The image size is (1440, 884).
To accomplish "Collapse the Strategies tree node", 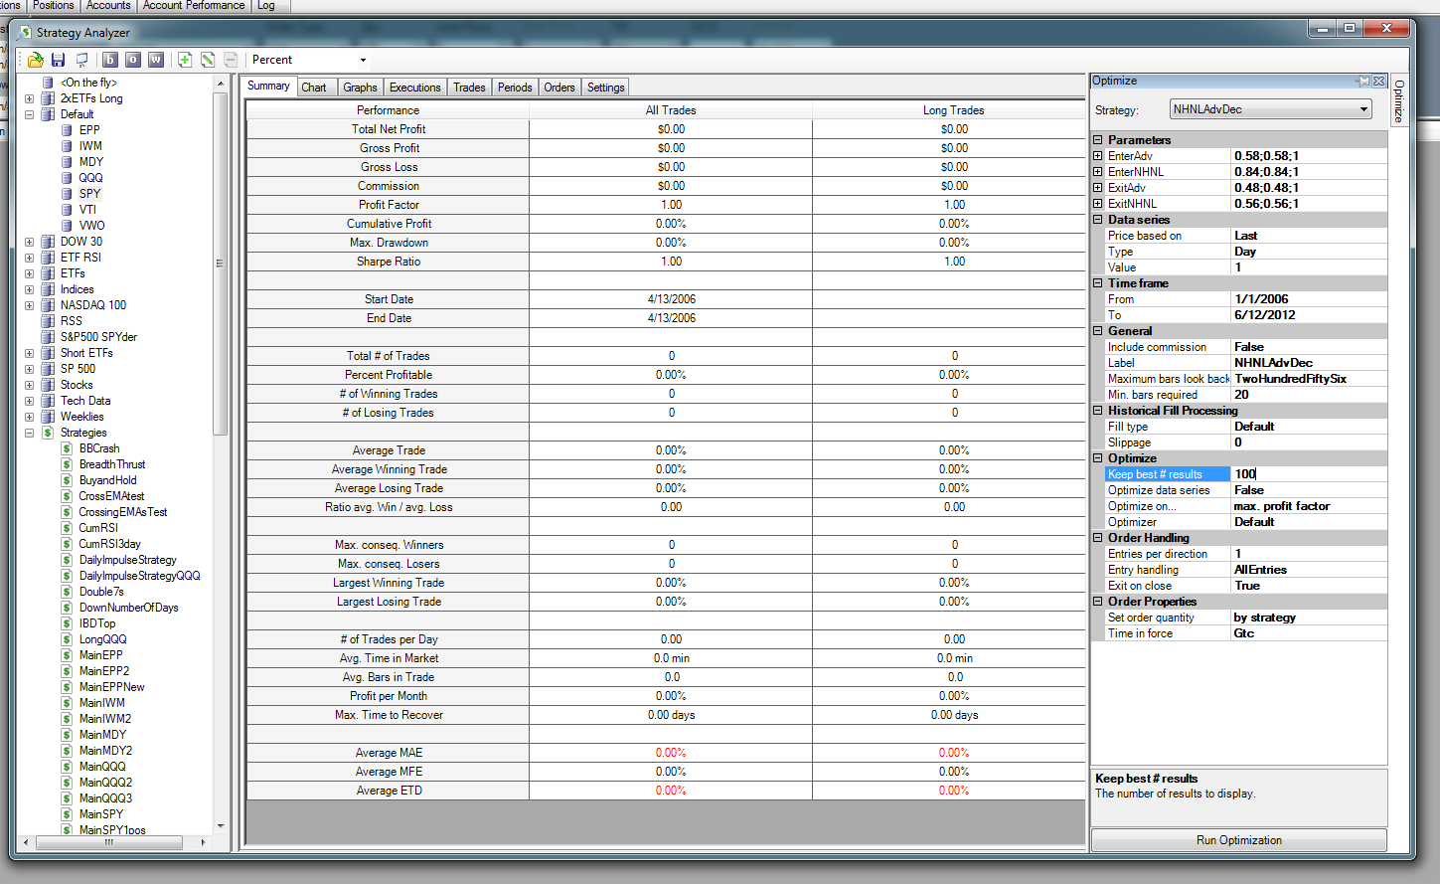I will pyautogui.click(x=29, y=433).
